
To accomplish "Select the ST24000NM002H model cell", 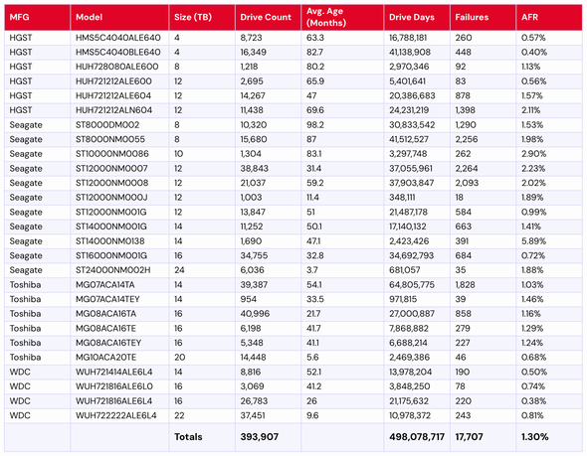I will tap(119, 270).
